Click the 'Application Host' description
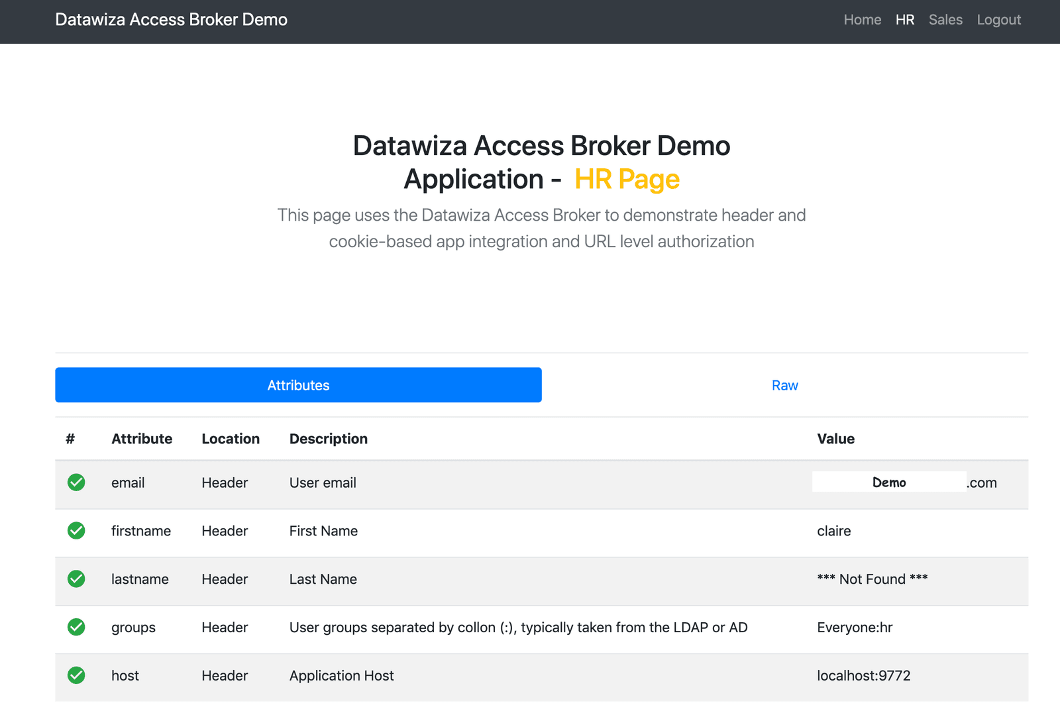The width and height of the screenshot is (1060, 719). pyautogui.click(x=341, y=675)
